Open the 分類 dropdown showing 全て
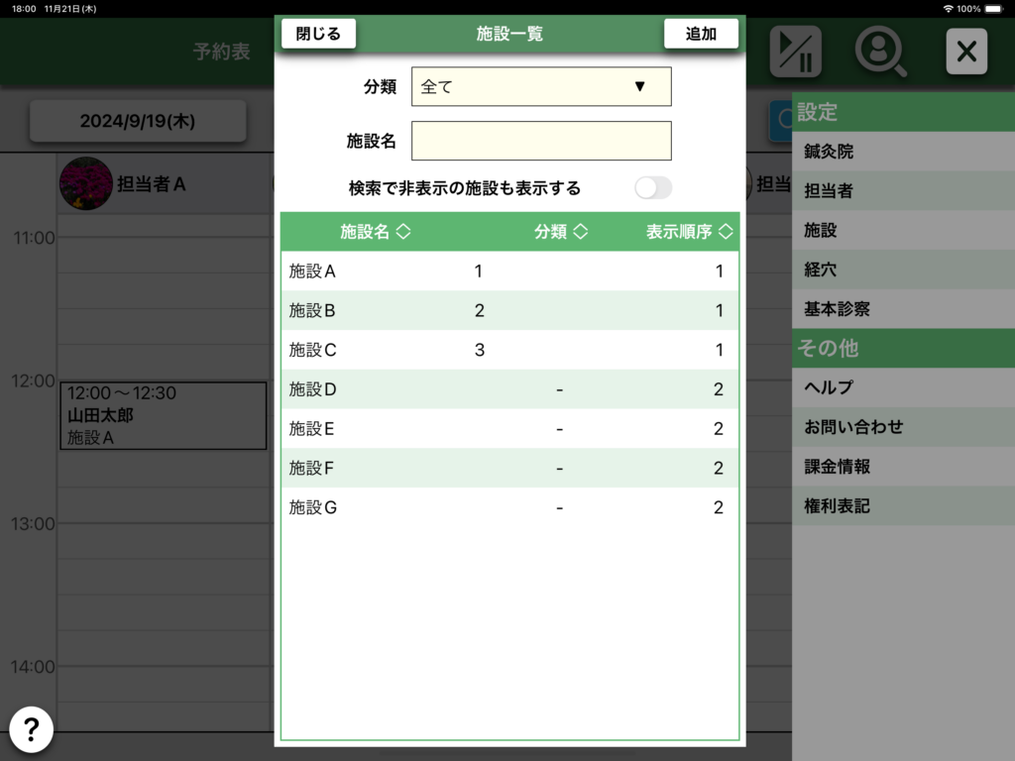The width and height of the screenshot is (1015, 761). [541, 86]
